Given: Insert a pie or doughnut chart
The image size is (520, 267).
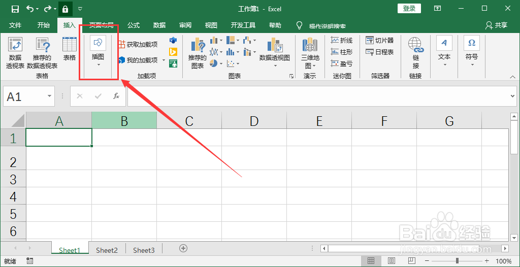Looking at the screenshot, I should coord(216,63).
